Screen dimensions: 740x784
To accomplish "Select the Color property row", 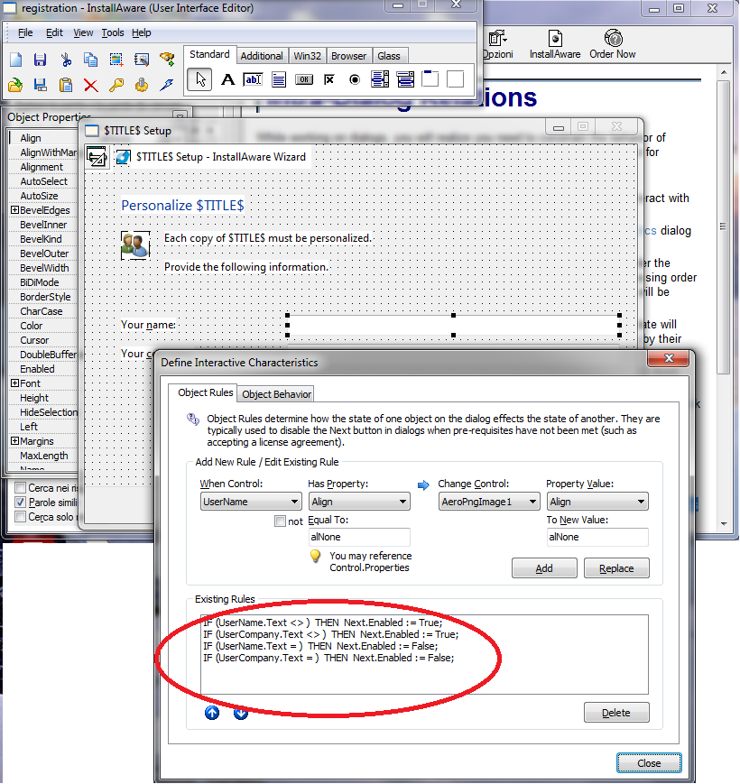I will click(x=43, y=326).
